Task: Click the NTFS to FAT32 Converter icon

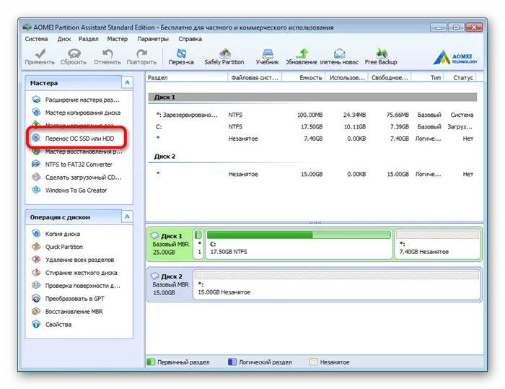Action: coord(36,164)
